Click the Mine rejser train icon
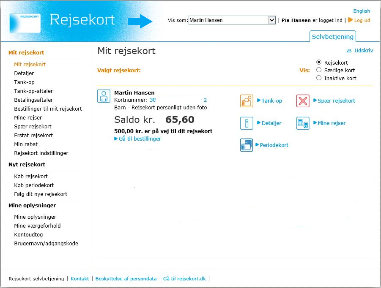Screen dimensions: 381x288 click(303, 123)
